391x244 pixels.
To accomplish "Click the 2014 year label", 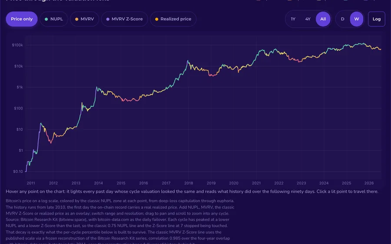I will [x=99, y=183].
